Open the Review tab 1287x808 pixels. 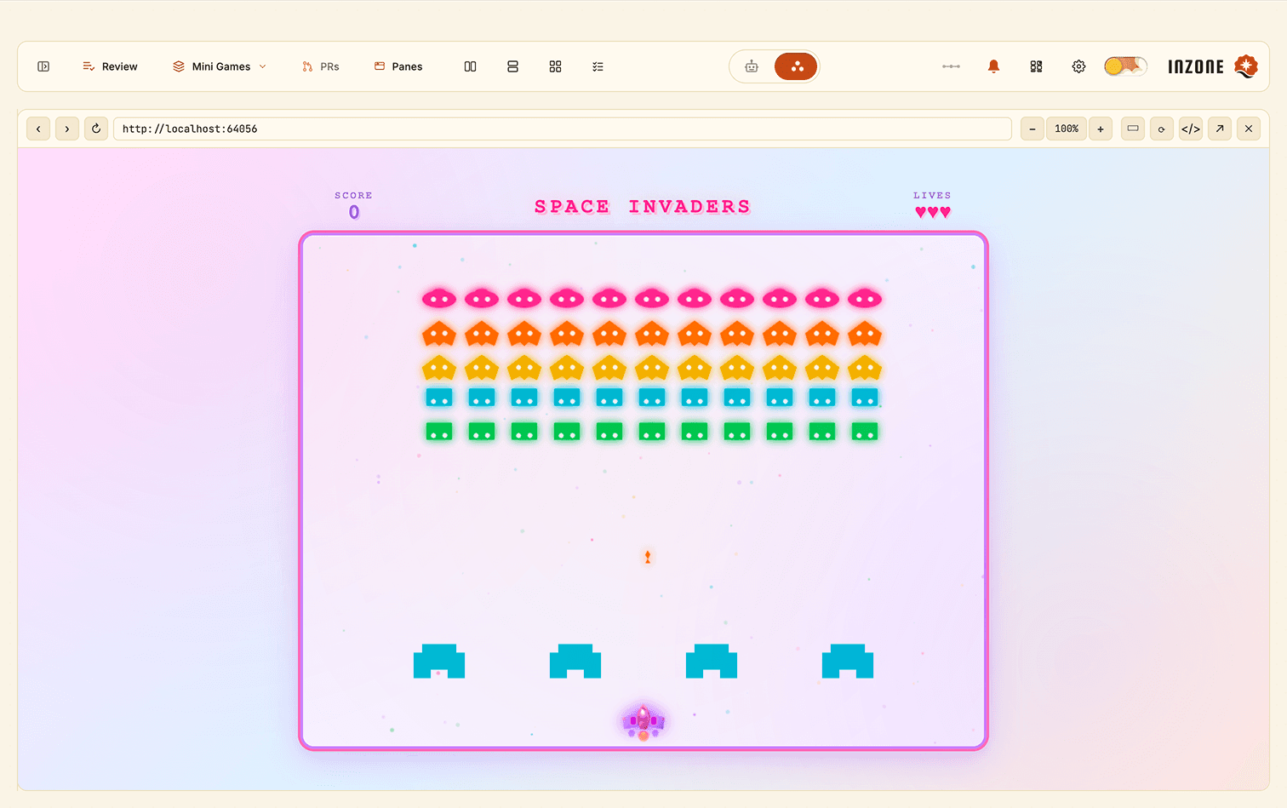[x=110, y=66]
